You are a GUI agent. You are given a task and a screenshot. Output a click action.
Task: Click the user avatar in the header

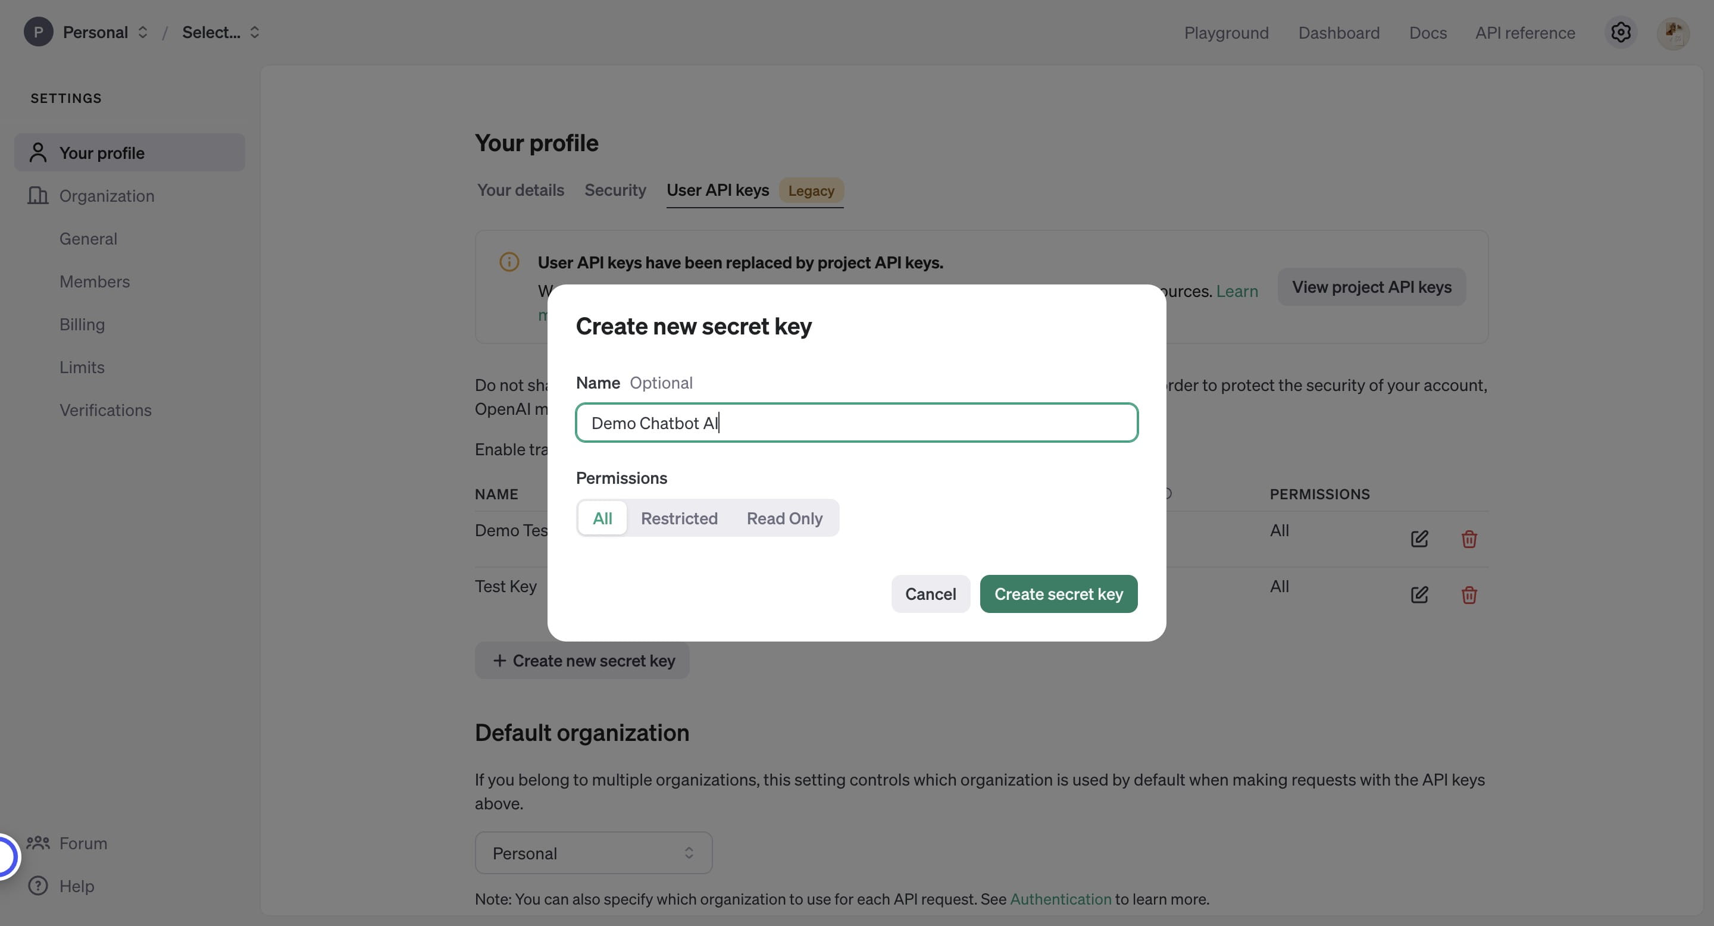coord(1673,32)
